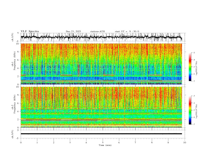Click the ch.3(V) axis label
Image resolution: width=208 pixels, height=160 pixels.
[13, 134]
